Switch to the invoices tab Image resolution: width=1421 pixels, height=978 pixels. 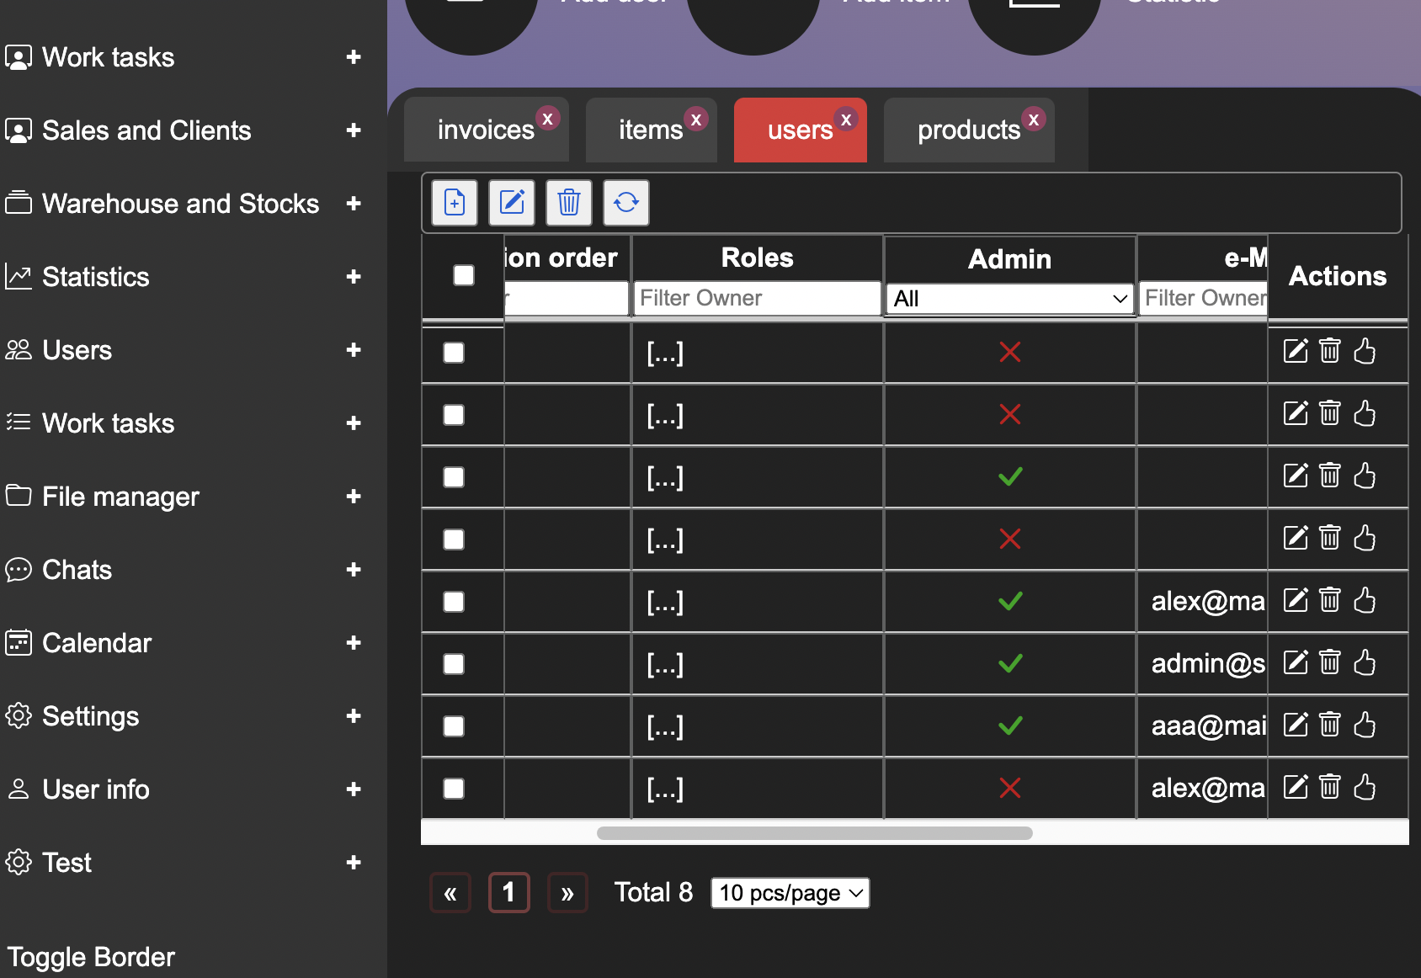[x=485, y=130]
